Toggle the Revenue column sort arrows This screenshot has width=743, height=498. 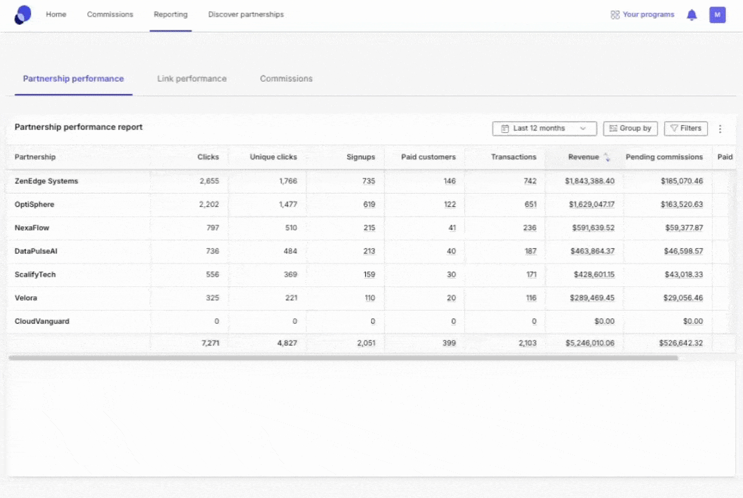607,157
